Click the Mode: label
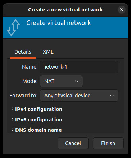131x158 pixels. (30, 81)
